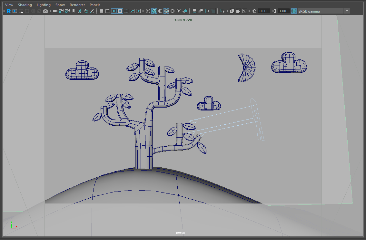366x240 pixels.
Task: Open the Lighting menu
Action: (44, 5)
